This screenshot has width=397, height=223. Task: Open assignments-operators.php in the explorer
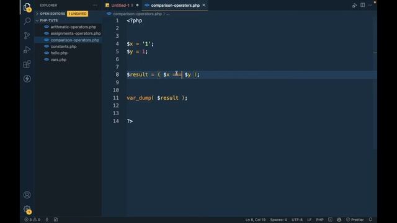(x=76, y=33)
